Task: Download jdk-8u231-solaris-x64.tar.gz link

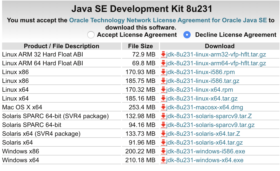Action: point(204,142)
